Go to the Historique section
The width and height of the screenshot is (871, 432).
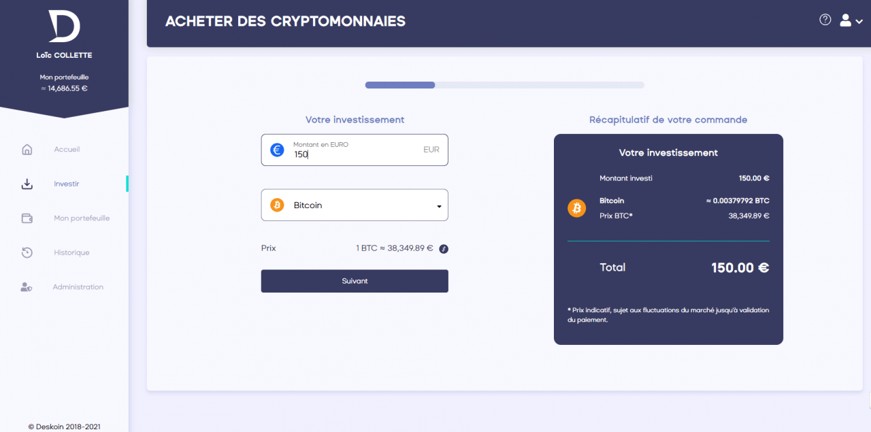pyautogui.click(x=71, y=252)
